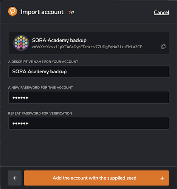Click the right arrow on the orange button
Image resolution: width=177 pixels, height=189 pixels.
pos(162,178)
